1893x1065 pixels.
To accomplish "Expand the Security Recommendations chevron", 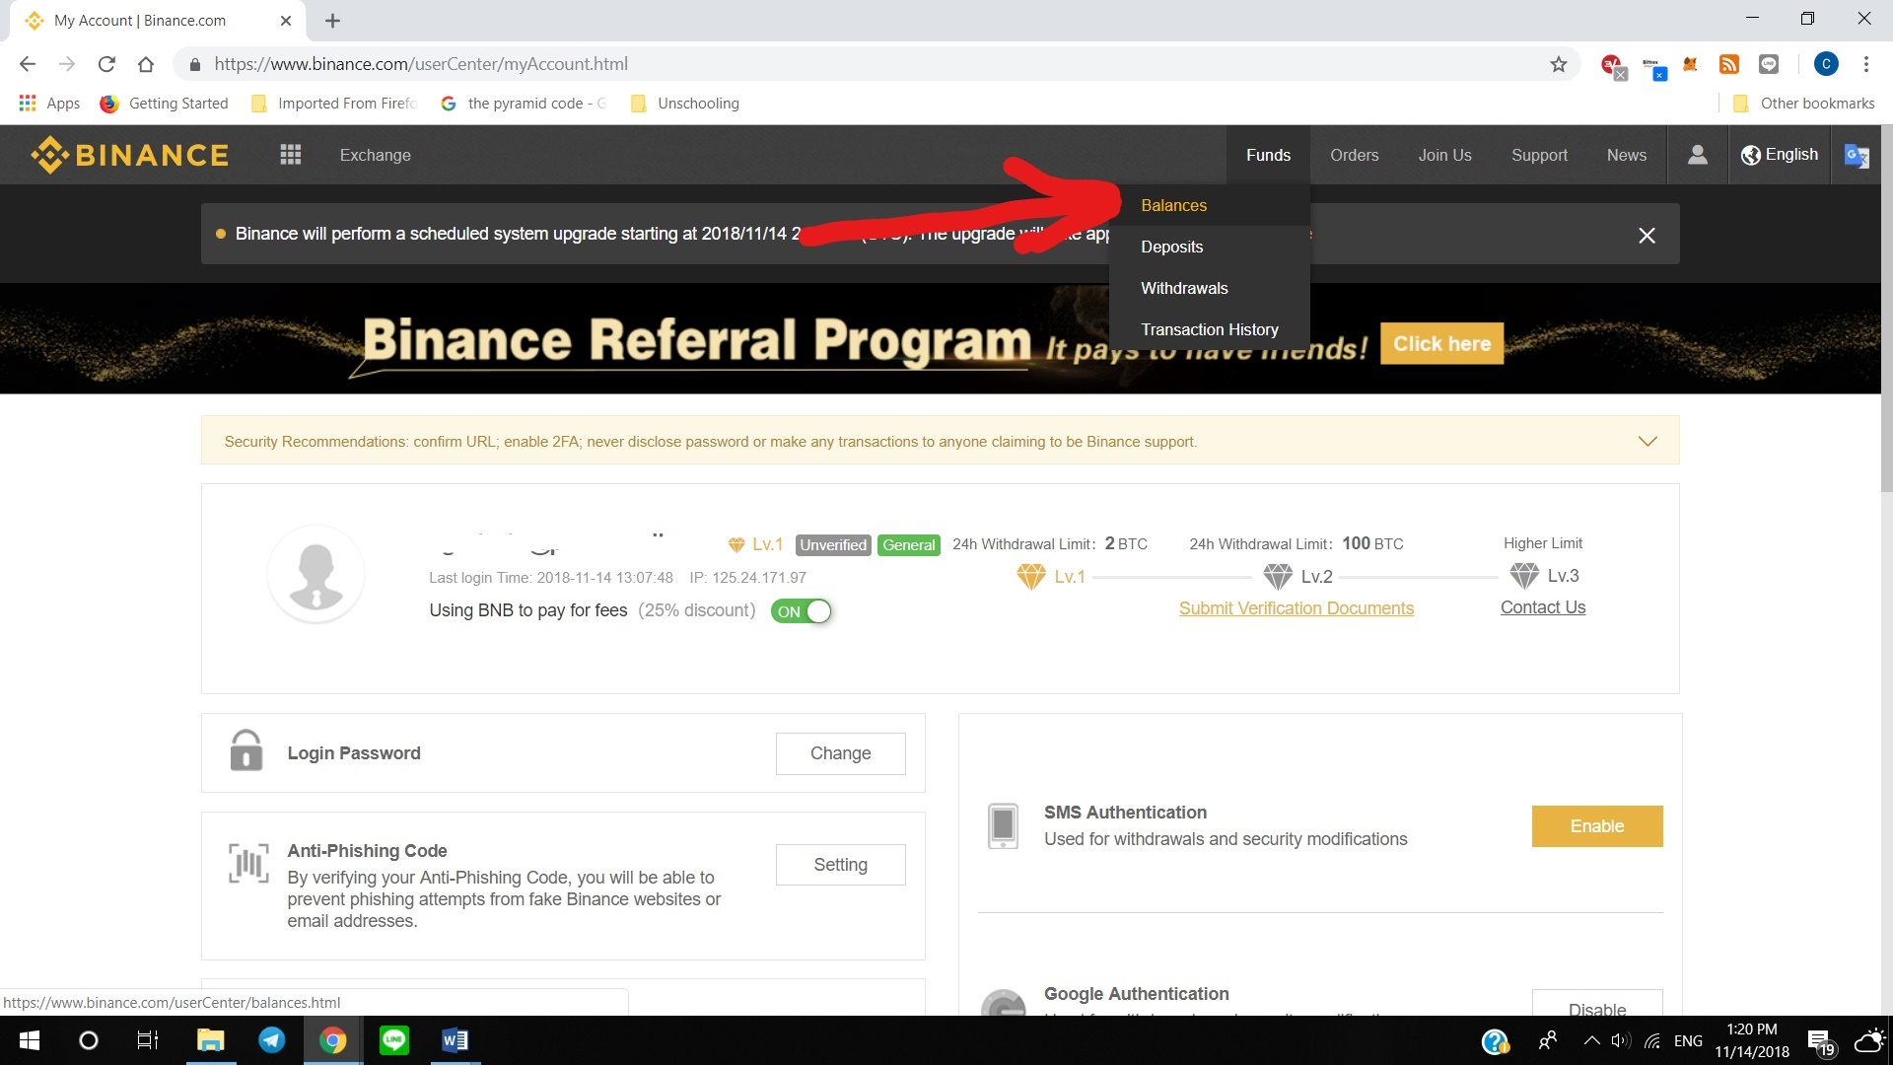I will pyautogui.click(x=1648, y=441).
